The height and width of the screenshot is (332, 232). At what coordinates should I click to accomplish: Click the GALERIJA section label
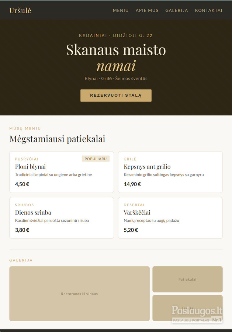21,260
